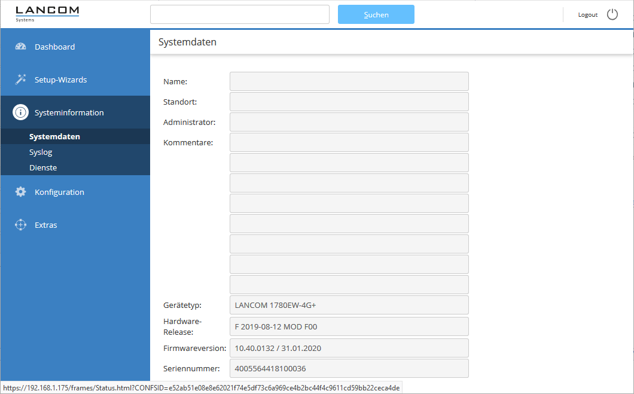Click the Name field
The width and height of the screenshot is (634, 394).
(349, 81)
